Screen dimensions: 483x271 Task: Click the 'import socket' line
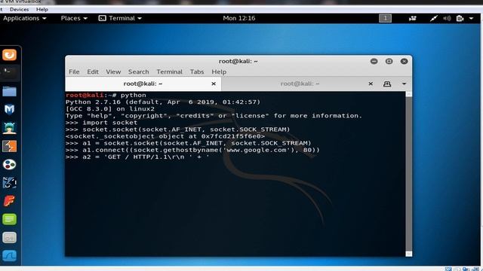101,123
